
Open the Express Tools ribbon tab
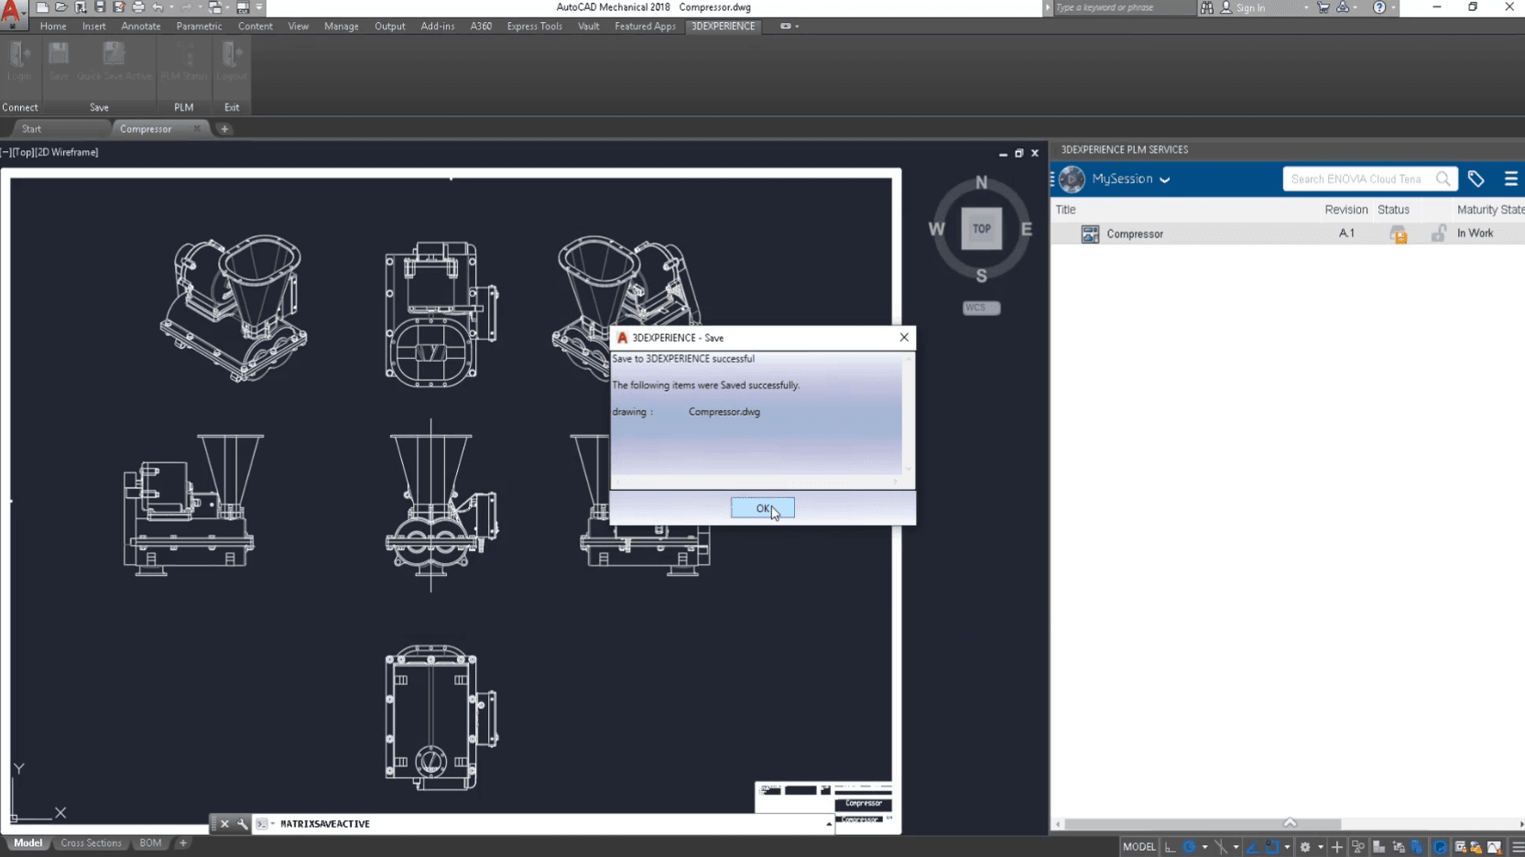click(x=535, y=27)
